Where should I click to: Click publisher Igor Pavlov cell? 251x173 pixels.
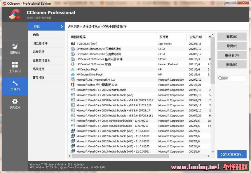tap(165, 44)
